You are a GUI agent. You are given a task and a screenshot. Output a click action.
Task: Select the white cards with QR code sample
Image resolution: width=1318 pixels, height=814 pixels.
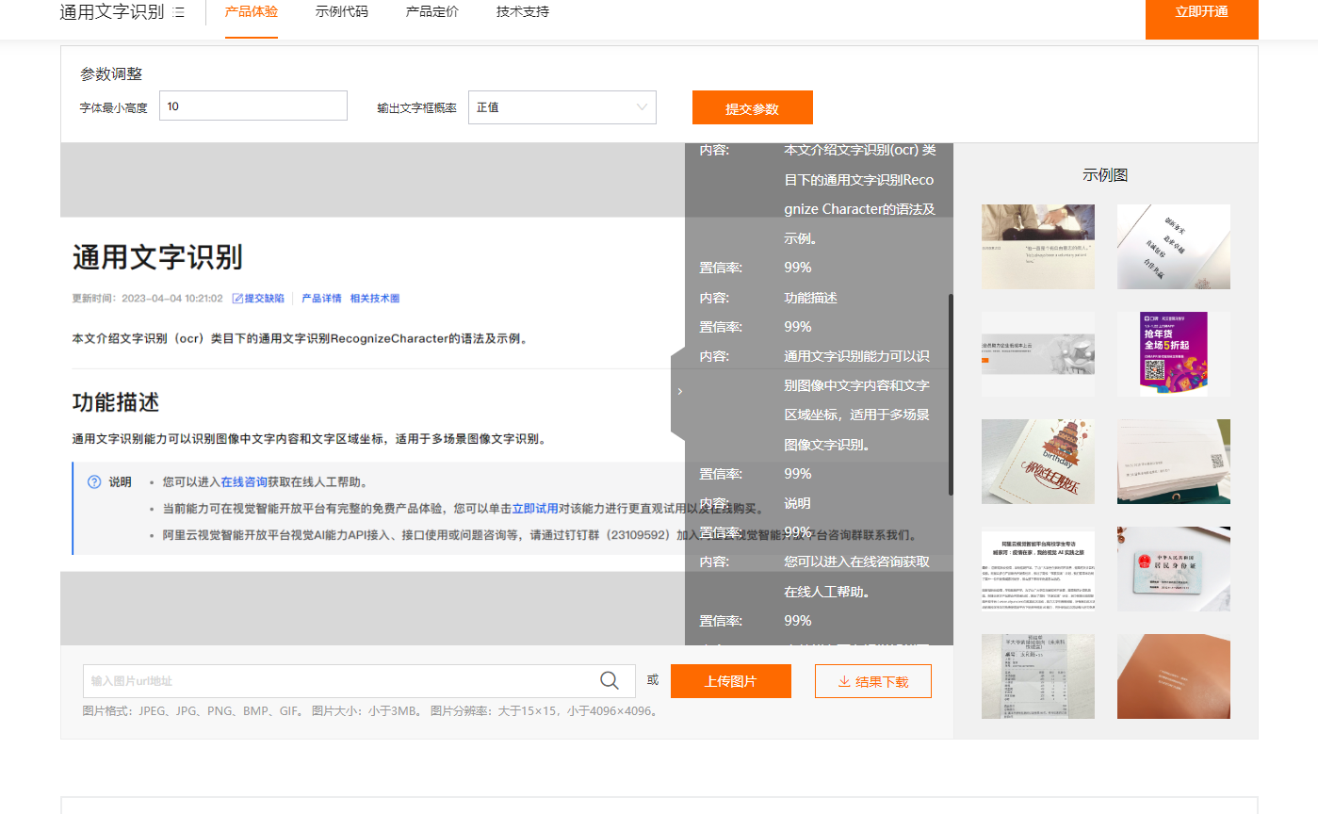point(1174,462)
